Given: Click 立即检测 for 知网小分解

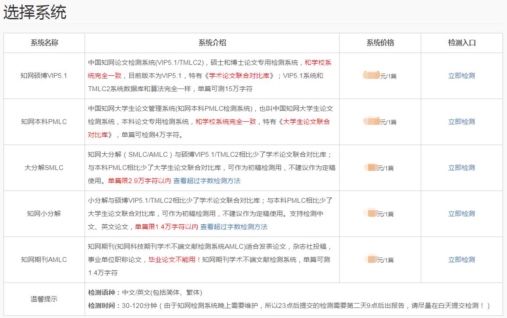Looking at the screenshot, I should pyautogui.click(x=461, y=213).
